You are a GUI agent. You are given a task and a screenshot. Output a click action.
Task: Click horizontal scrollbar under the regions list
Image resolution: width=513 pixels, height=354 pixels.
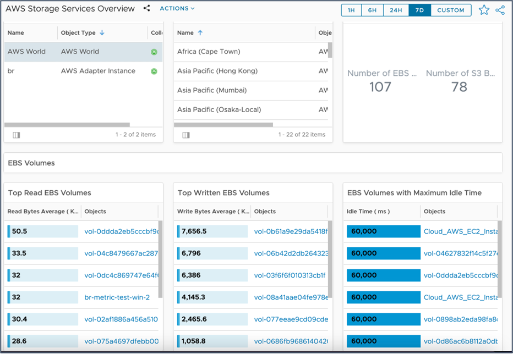click(x=223, y=125)
